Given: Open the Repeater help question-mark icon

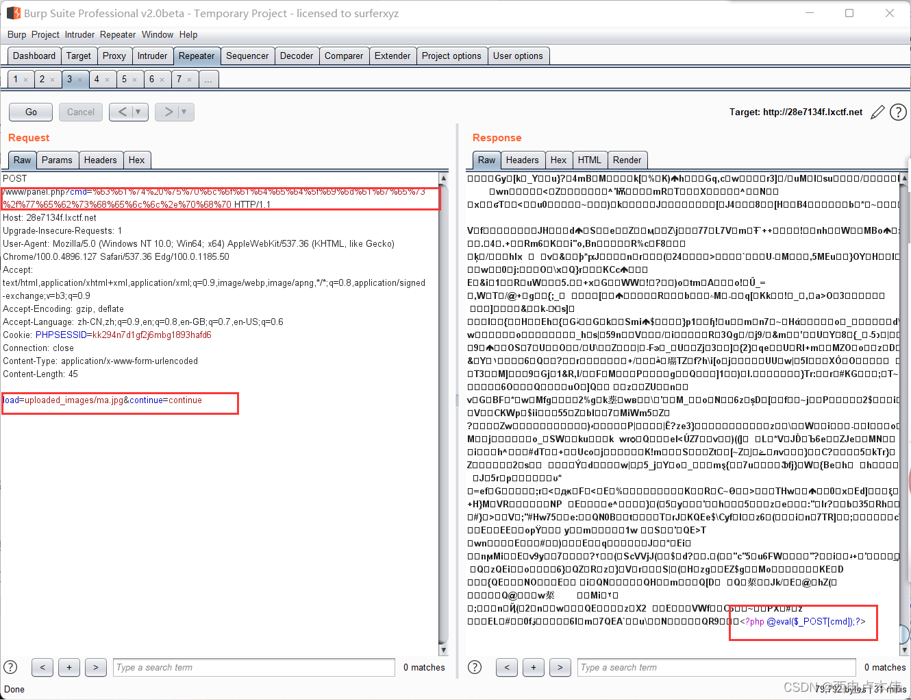Looking at the screenshot, I should [x=898, y=112].
